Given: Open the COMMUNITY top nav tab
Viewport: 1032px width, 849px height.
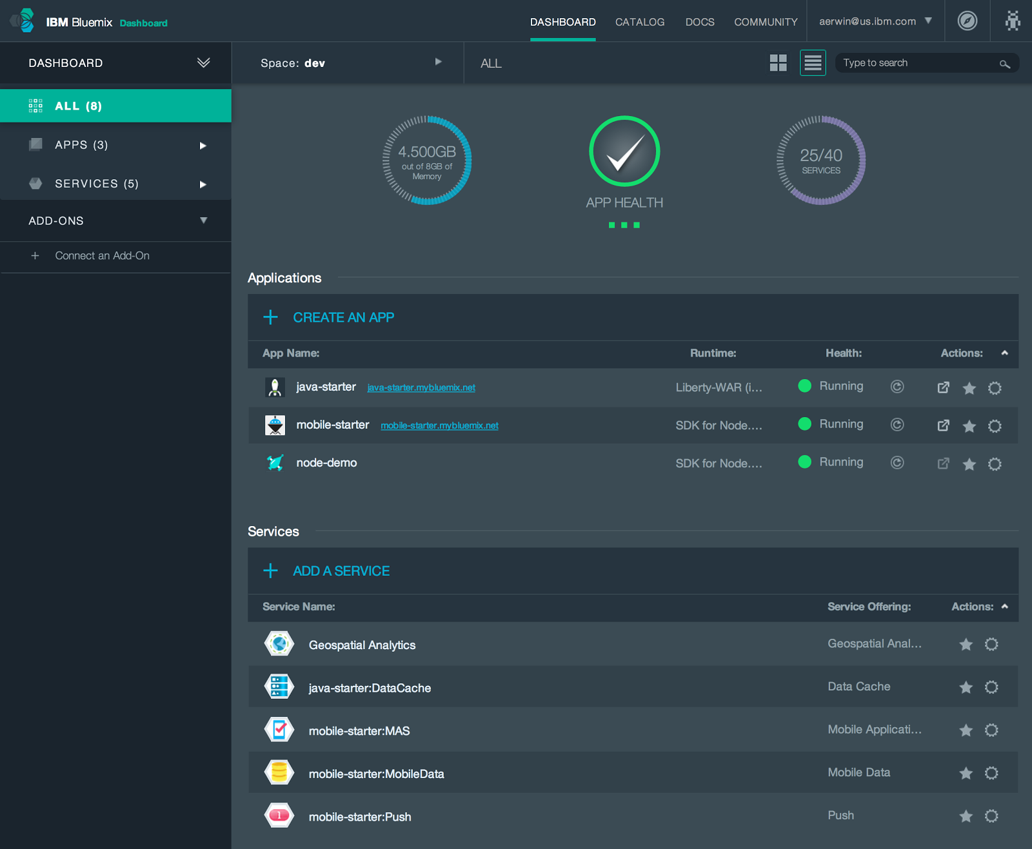Looking at the screenshot, I should tap(766, 22).
